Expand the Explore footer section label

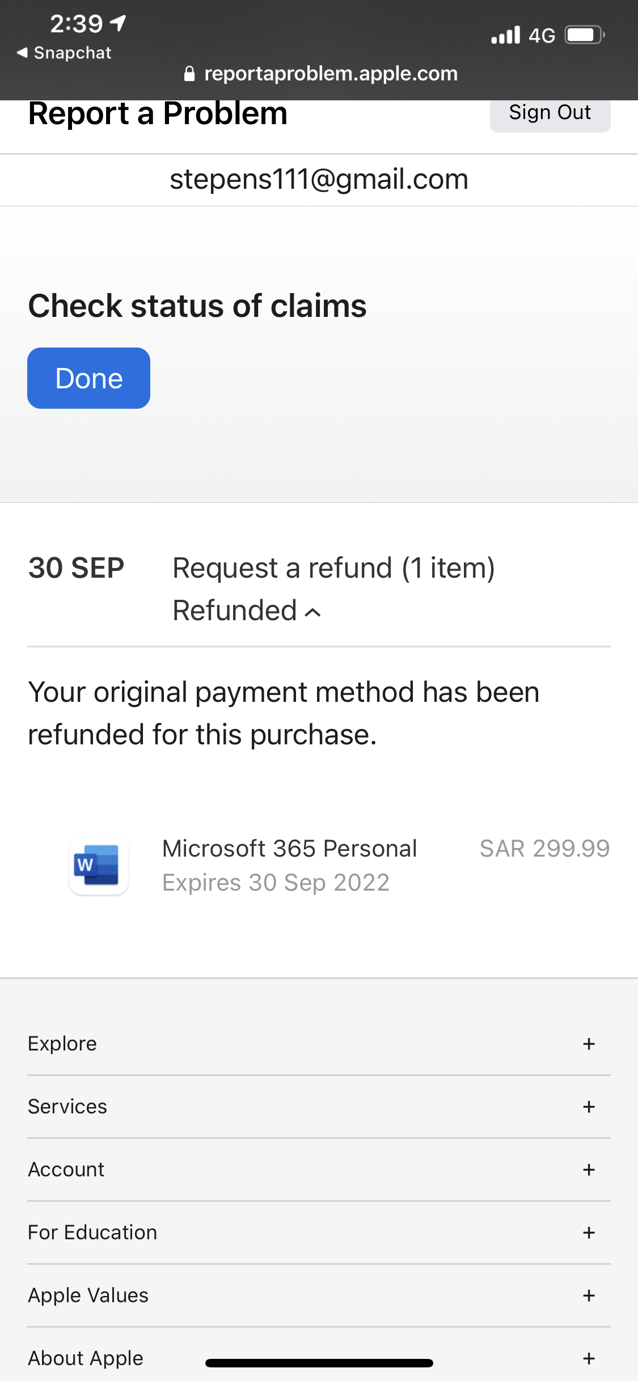point(62,1044)
